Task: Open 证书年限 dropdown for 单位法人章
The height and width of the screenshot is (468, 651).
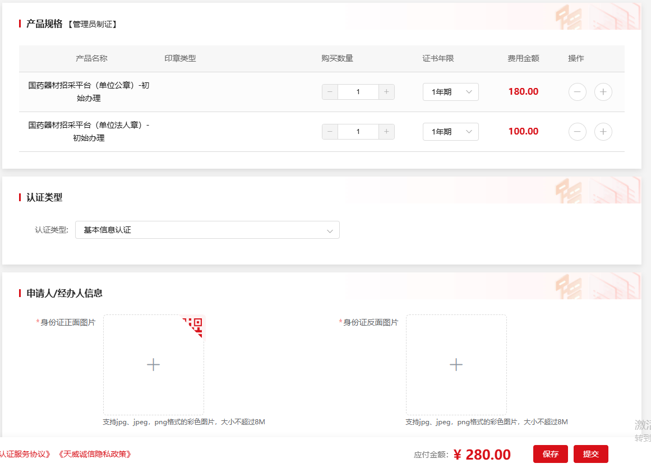Action: [x=450, y=132]
